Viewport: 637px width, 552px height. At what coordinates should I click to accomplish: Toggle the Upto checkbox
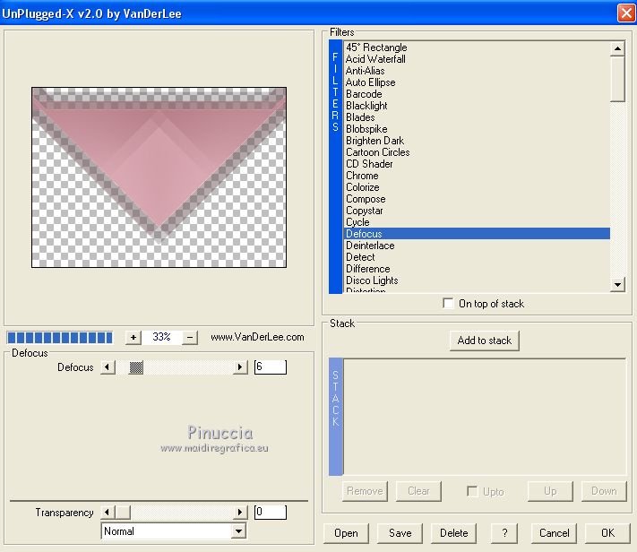(x=472, y=491)
